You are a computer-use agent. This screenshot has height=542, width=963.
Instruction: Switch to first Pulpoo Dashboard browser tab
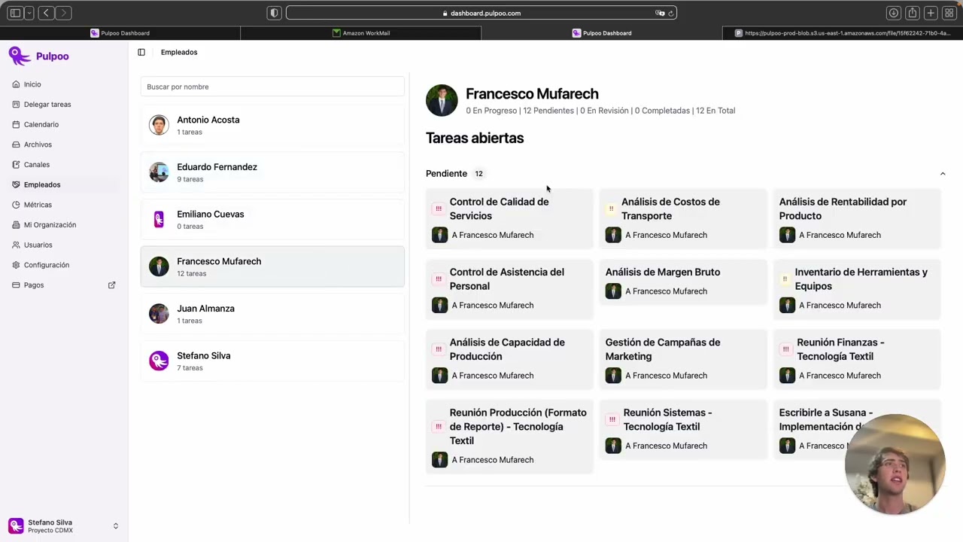(x=120, y=33)
